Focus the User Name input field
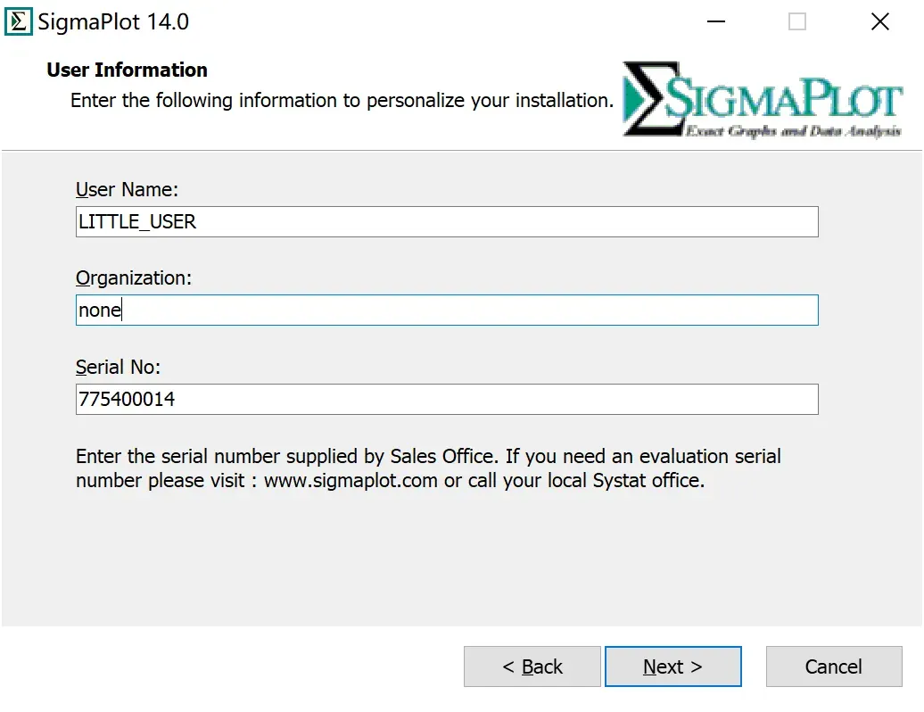 point(447,221)
